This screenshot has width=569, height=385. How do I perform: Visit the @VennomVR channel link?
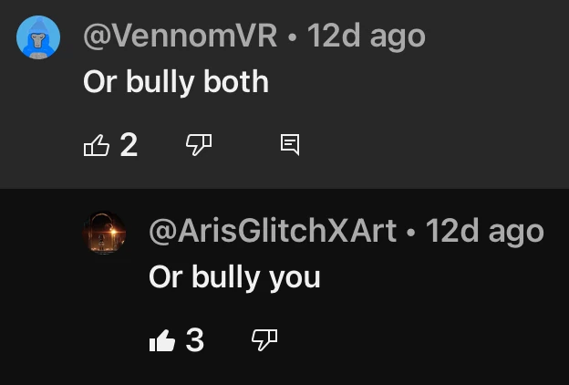(181, 36)
